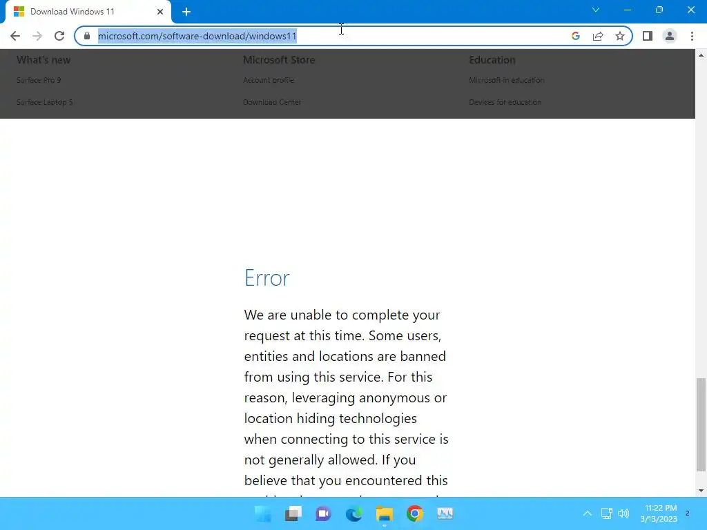Click the What's new heading
The height and width of the screenshot is (530, 707).
click(43, 60)
